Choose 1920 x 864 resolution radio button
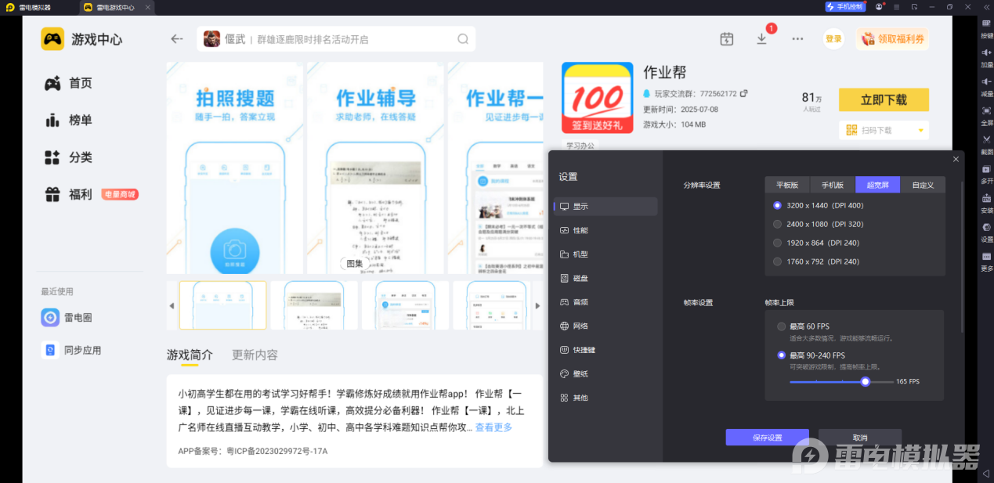 coord(778,243)
